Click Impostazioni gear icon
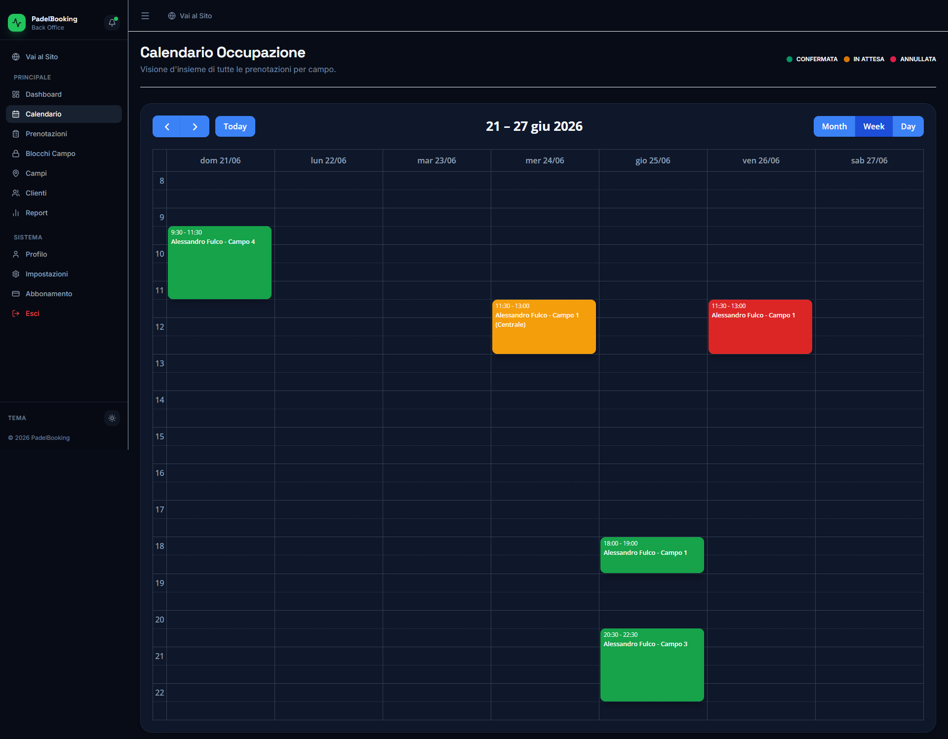The image size is (948, 739). click(x=16, y=274)
